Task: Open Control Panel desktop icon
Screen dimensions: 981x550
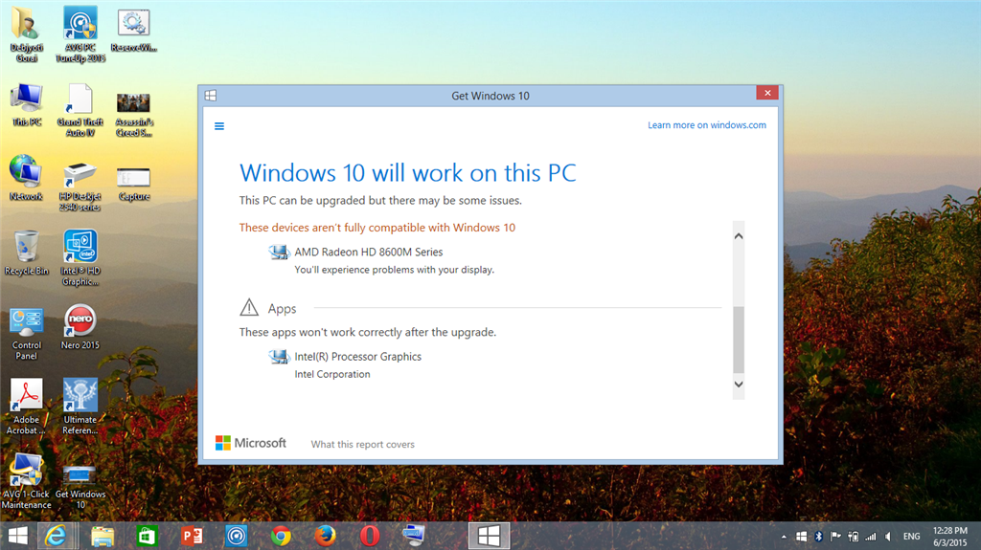Action: pyautogui.click(x=26, y=334)
